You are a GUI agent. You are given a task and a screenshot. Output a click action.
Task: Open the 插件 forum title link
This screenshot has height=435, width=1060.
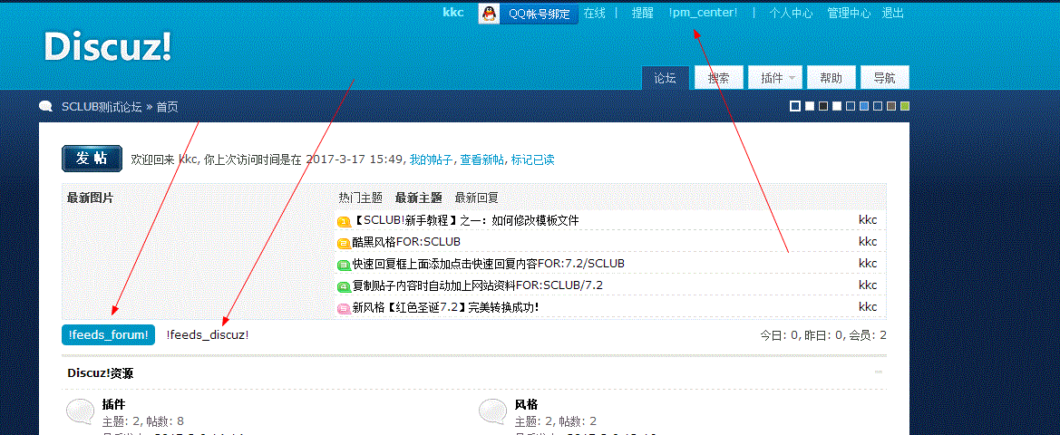click(x=113, y=404)
